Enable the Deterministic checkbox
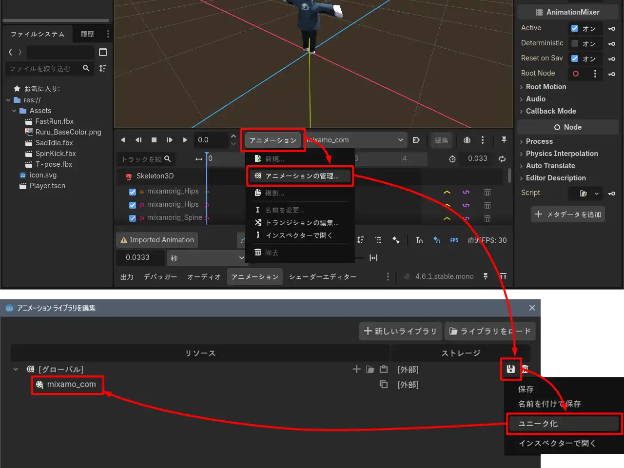This screenshot has width=624, height=468. pos(575,43)
